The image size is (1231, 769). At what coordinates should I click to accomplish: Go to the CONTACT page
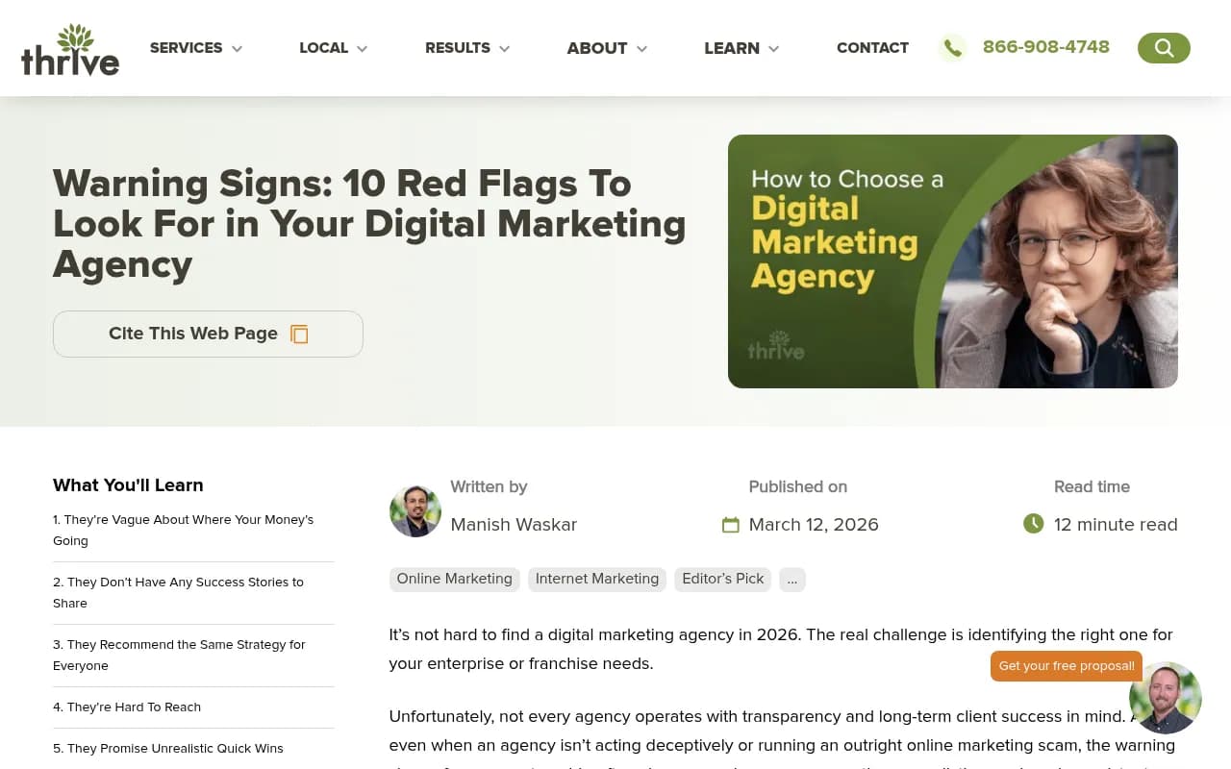point(872,48)
